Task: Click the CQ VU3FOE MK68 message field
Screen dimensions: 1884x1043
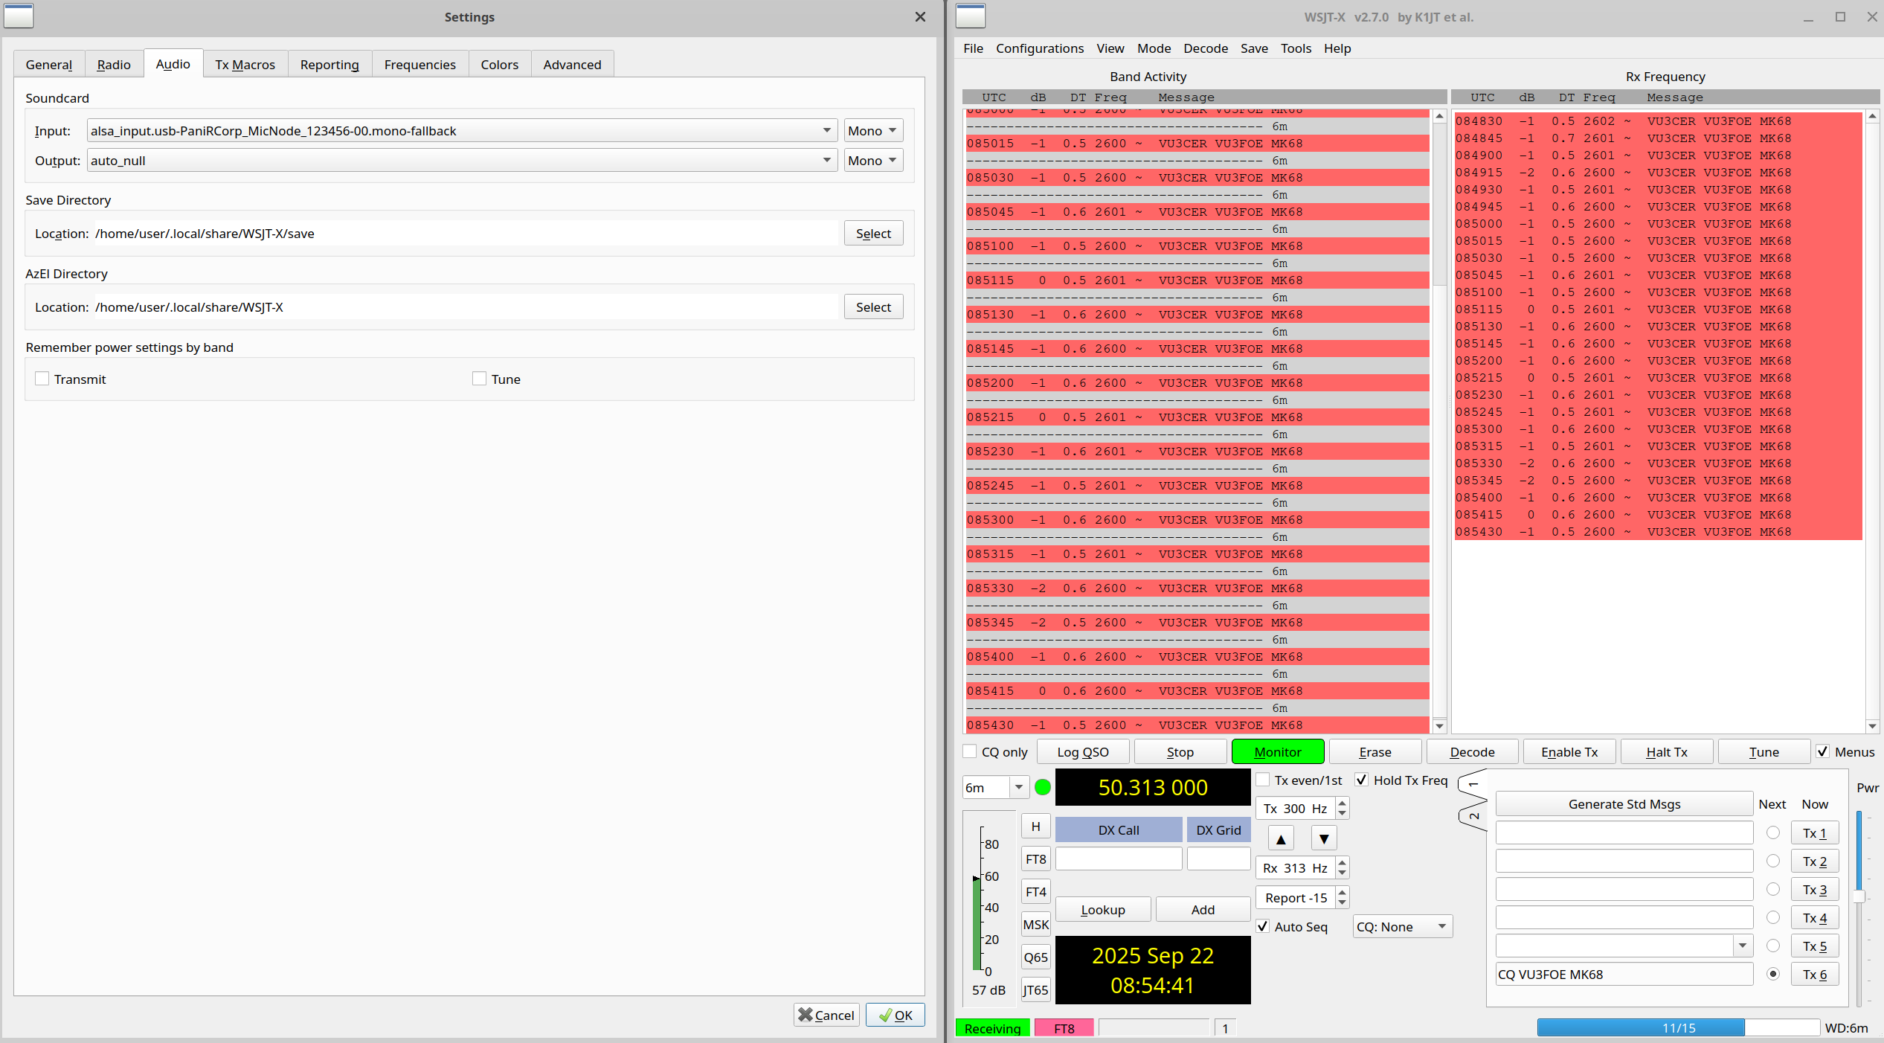Action: pos(1624,974)
